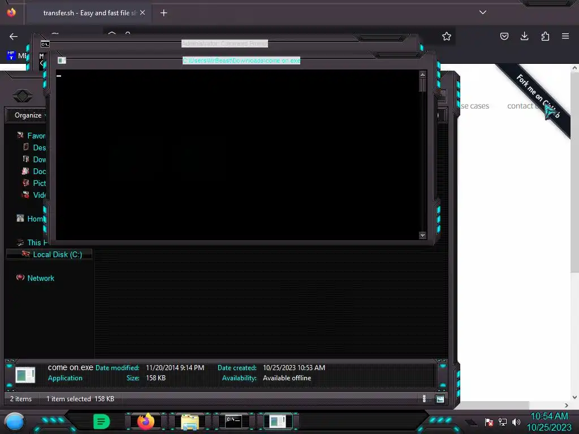This screenshot has height=434, width=579.
Task: Show hidden tray icons
Action: coord(471,423)
